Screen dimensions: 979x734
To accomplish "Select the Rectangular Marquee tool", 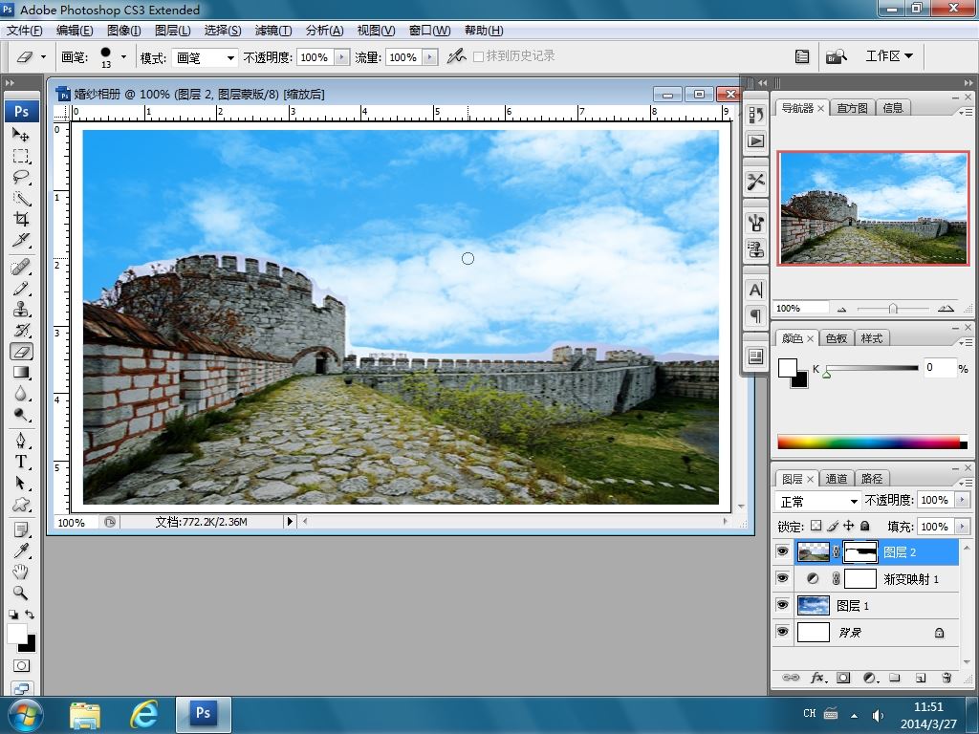I will pyautogui.click(x=21, y=156).
